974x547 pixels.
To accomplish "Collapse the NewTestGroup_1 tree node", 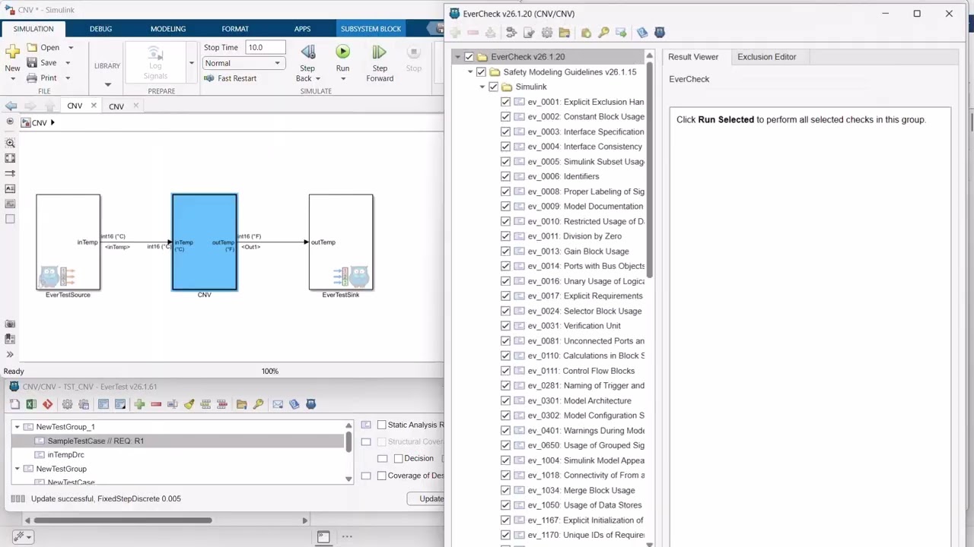I will (17, 427).
